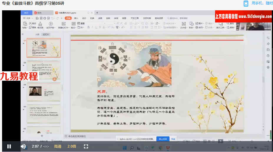
Task: Select slide 58 thumbnail
Action: (x=44, y=70)
